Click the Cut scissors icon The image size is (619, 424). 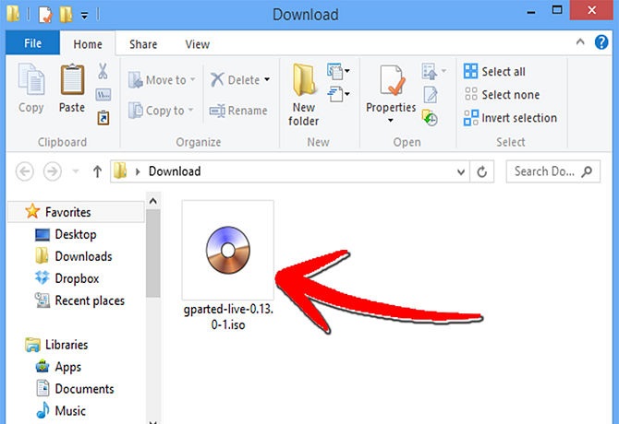click(x=103, y=72)
